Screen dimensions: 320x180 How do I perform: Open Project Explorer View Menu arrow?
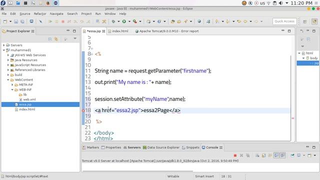tap(75, 38)
